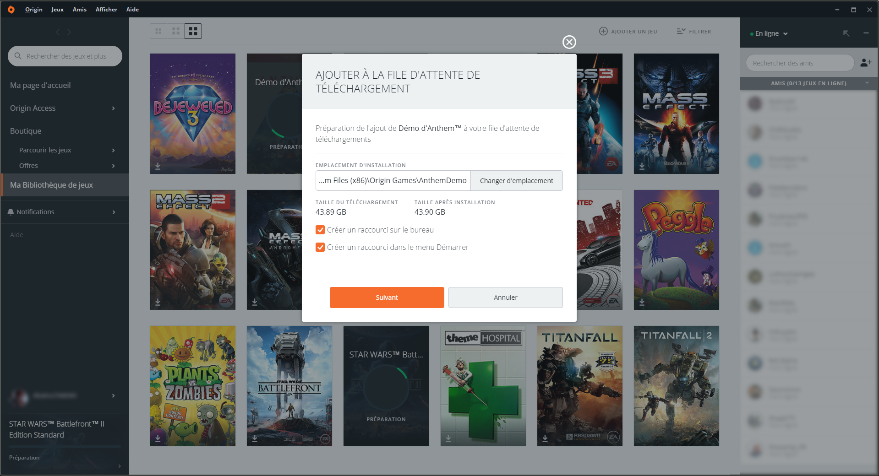
Task: Click the FILTRER button
Action: pos(694,32)
